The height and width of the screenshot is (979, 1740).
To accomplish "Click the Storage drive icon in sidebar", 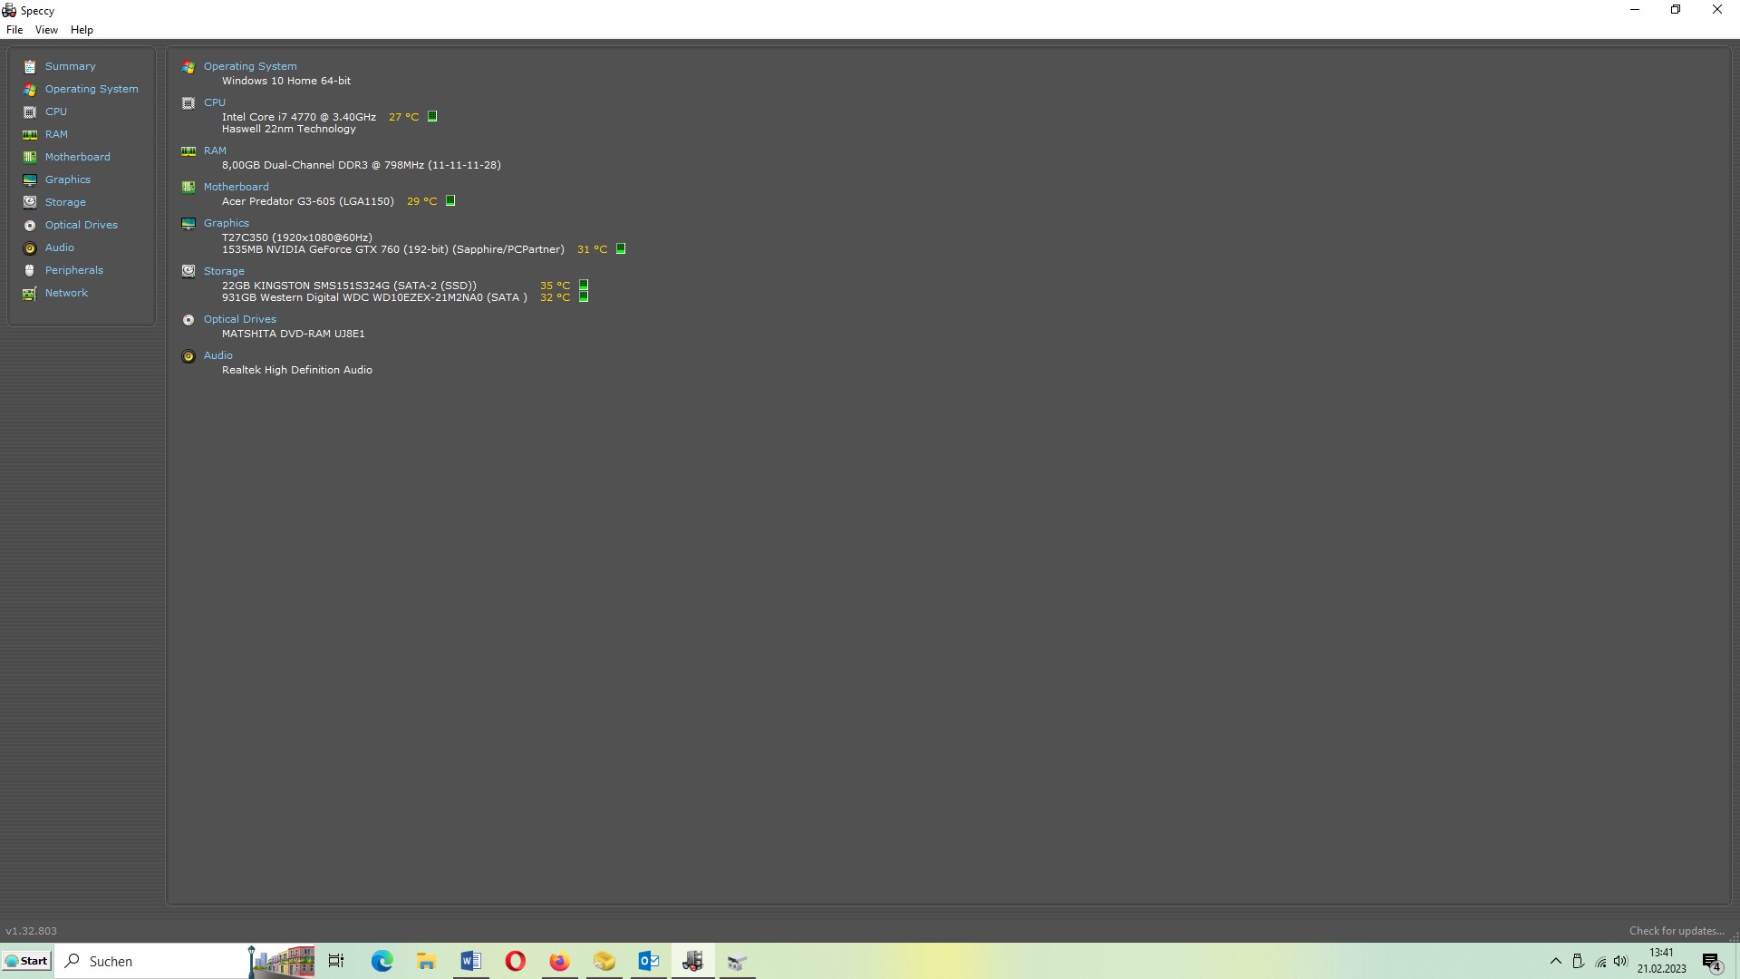I will pos(30,202).
